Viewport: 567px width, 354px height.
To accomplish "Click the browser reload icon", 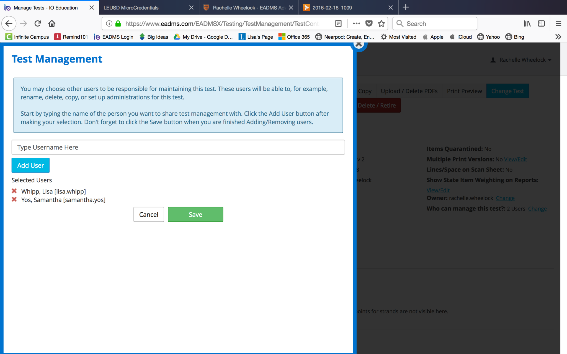I will coord(38,24).
